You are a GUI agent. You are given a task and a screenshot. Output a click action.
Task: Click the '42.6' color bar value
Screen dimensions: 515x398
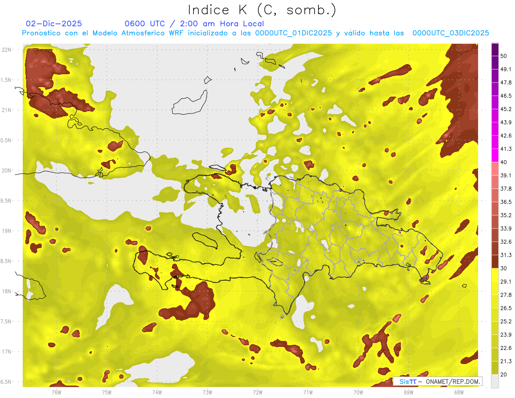(x=506, y=136)
